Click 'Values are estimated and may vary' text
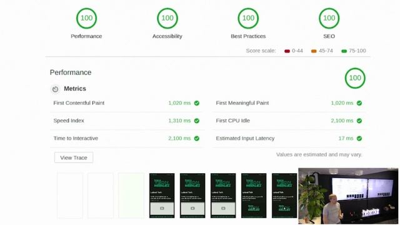The image size is (400, 225). point(319,154)
